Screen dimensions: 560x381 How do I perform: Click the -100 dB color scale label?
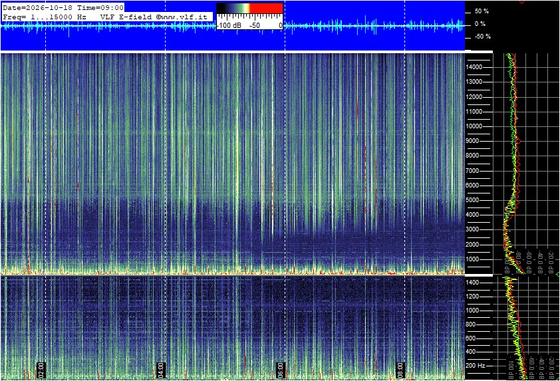(229, 26)
